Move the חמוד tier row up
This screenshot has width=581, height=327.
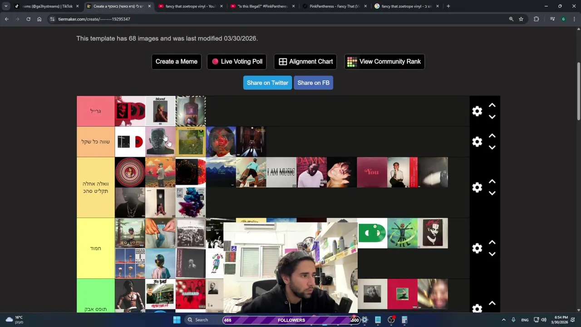[492, 243]
